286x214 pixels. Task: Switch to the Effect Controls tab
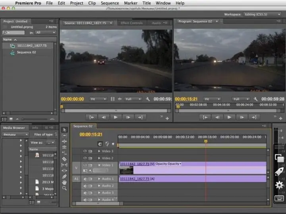pos(131,23)
